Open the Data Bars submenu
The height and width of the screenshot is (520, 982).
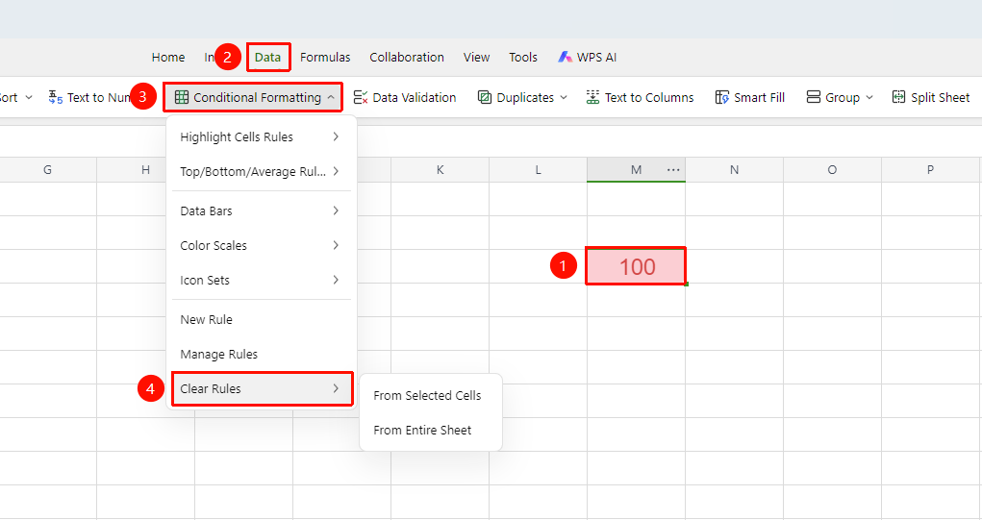[x=261, y=210]
